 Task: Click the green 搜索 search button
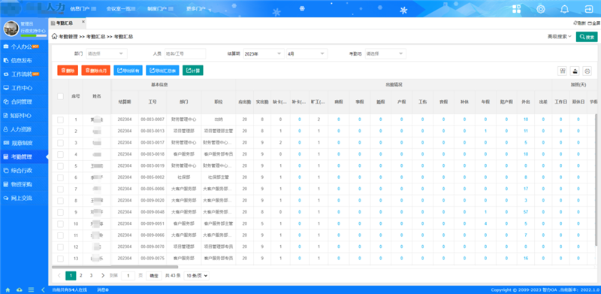(587, 37)
